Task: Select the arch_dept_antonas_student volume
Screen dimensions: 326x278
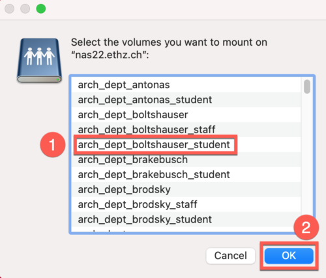Action: (186, 100)
